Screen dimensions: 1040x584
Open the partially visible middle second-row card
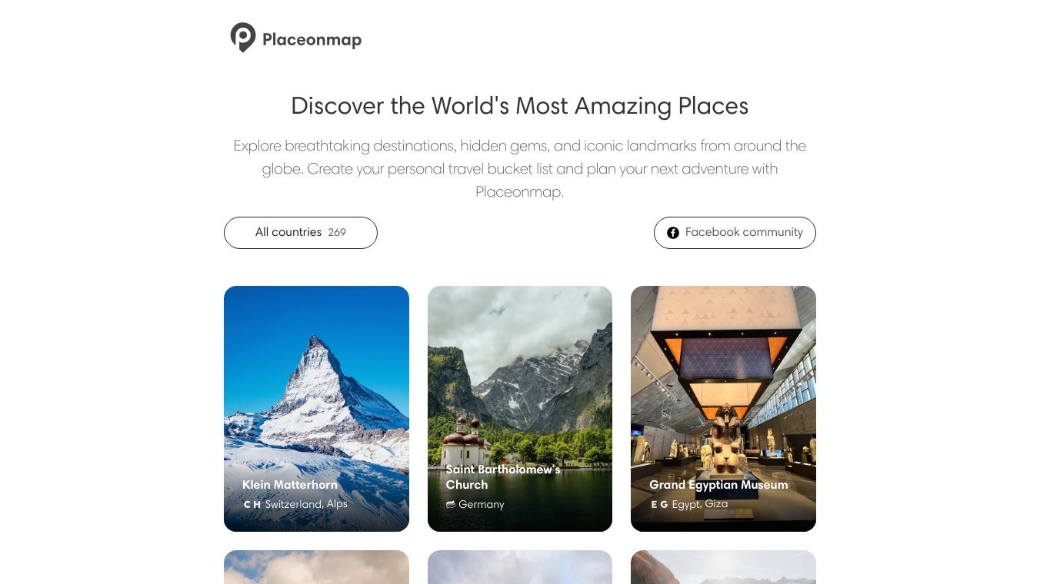pos(520,567)
